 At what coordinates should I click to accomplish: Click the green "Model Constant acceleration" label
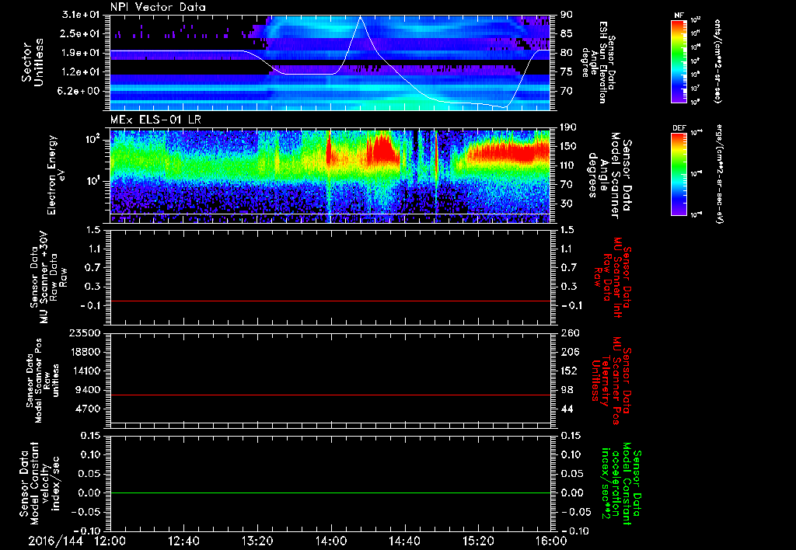tap(620, 484)
